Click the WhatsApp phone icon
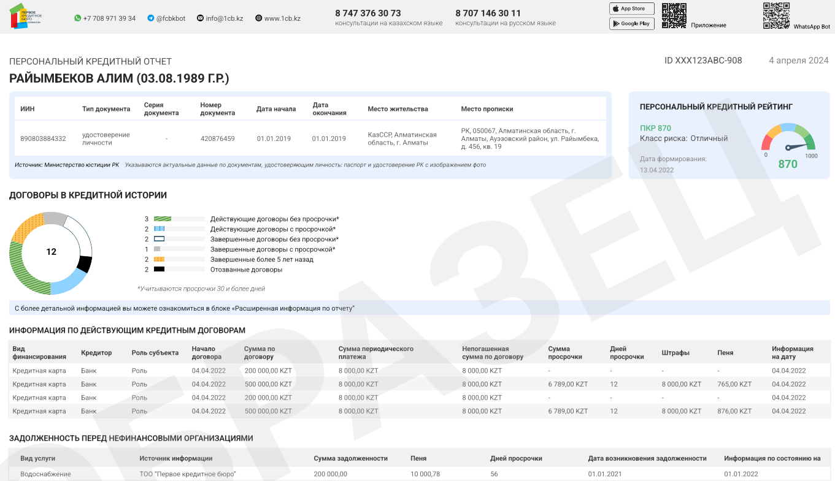 (77, 18)
